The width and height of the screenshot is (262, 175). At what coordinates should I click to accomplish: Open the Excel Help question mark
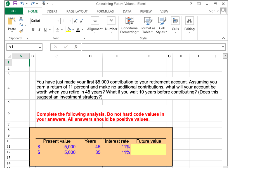(191, 4)
